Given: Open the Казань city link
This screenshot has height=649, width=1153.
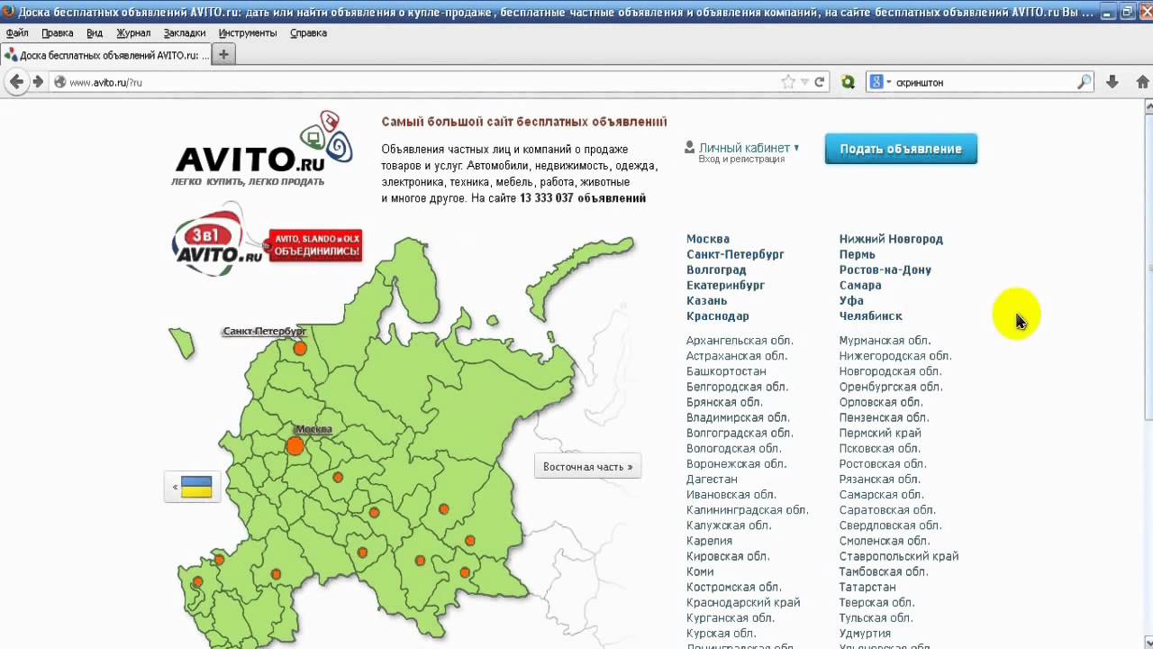Looking at the screenshot, I should (706, 300).
